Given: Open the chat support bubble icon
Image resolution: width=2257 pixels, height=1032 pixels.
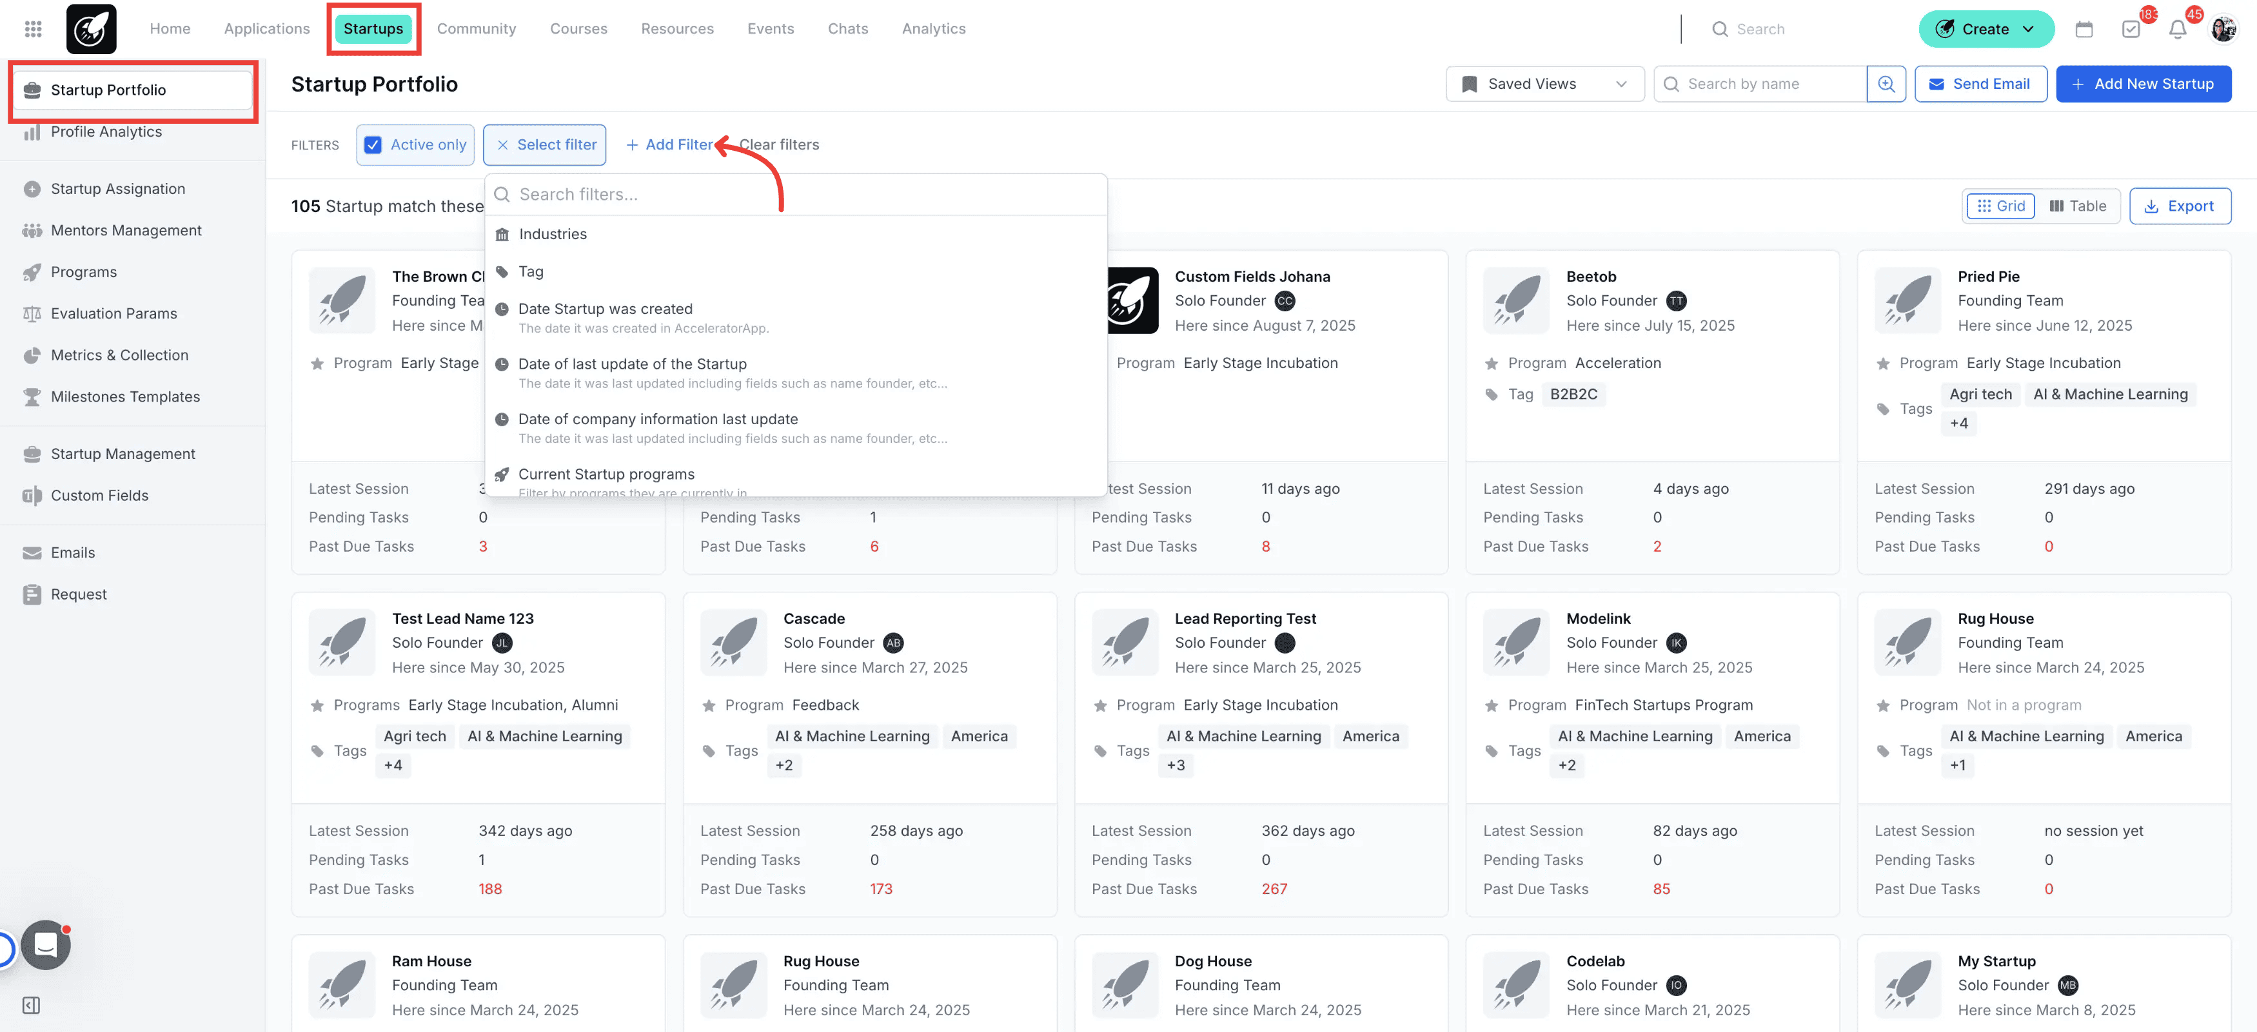Looking at the screenshot, I should [46, 944].
